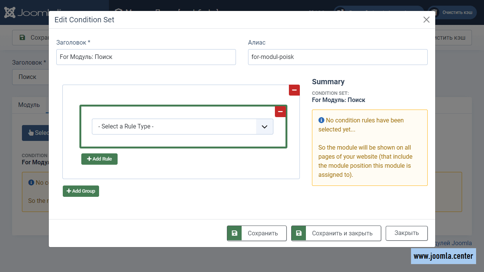The width and height of the screenshot is (484, 272).
Task: Remove the condition group with the outer red minus
Action: point(294,90)
